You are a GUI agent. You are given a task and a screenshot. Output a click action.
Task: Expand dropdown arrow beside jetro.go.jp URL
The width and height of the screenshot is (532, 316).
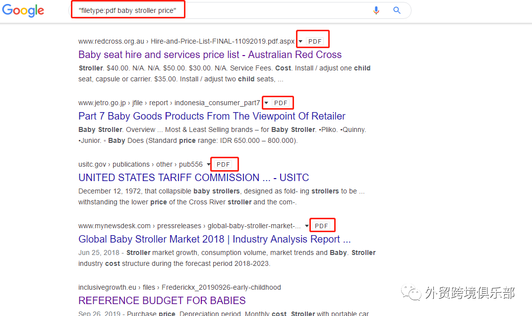266,103
